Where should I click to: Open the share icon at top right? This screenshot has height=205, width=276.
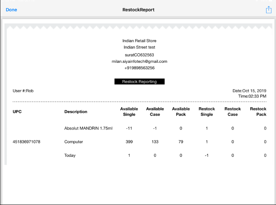coord(269,10)
